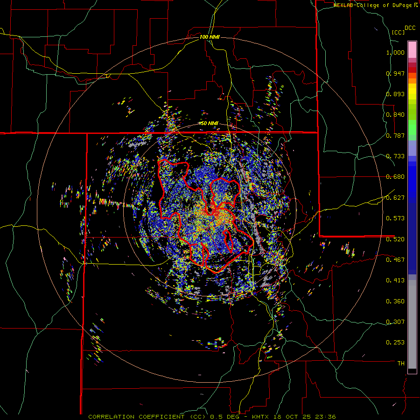Pick the pink band of the color bar
420x420 pixels.
point(412,50)
